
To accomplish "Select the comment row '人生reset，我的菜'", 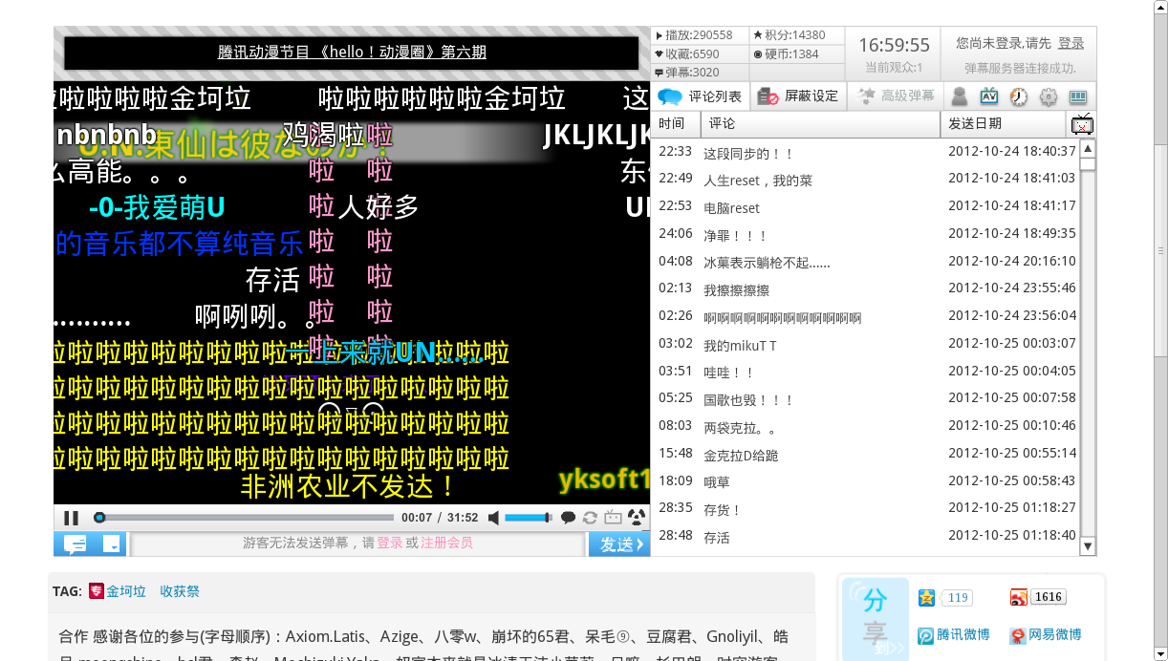I will click(x=865, y=179).
